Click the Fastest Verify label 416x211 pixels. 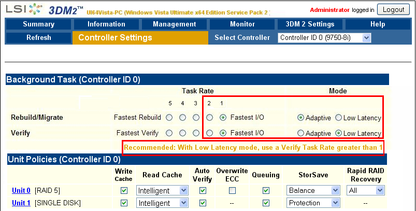coord(137,133)
